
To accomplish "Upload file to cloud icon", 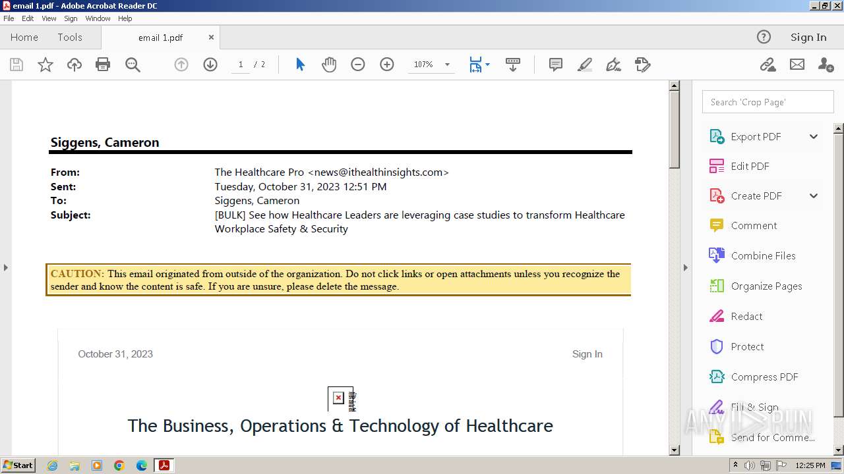I will click(75, 65).
